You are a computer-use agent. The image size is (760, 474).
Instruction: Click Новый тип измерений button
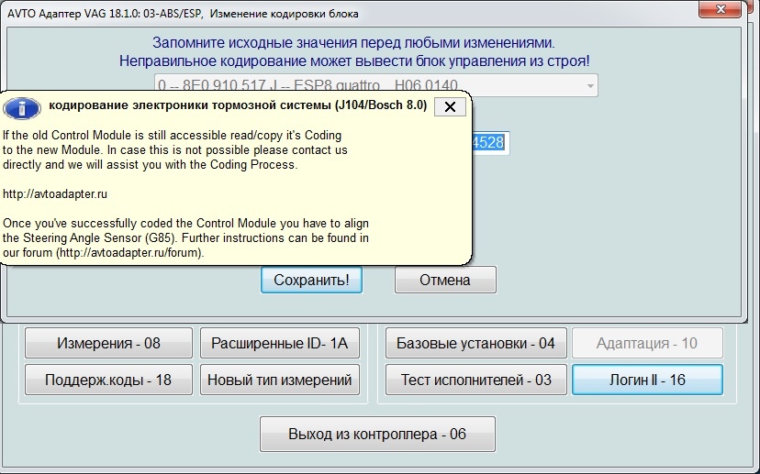(x=279, y=380)
